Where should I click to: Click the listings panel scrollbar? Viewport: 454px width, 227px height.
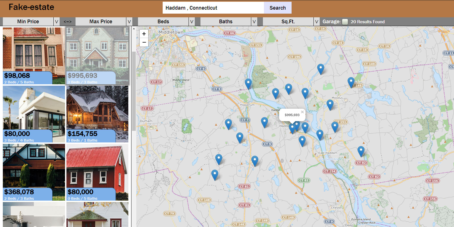134,91
